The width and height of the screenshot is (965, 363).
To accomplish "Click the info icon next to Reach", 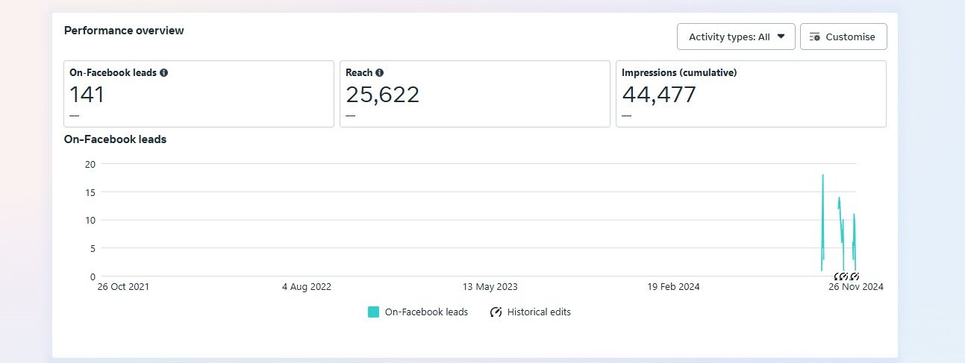I will click(x=380, y=73).
